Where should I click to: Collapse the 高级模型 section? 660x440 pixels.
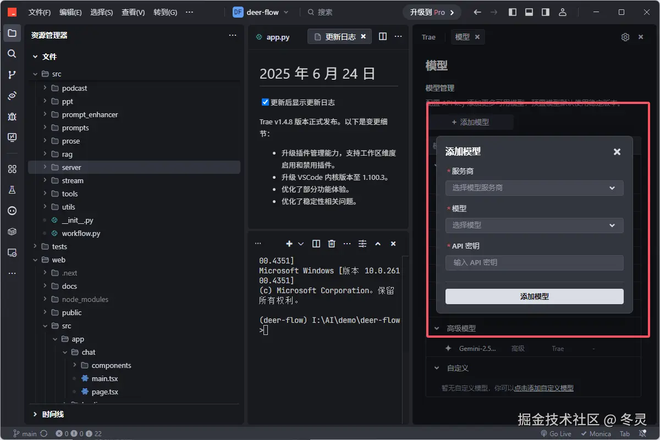pyautogui.click(x=437, y=328)
